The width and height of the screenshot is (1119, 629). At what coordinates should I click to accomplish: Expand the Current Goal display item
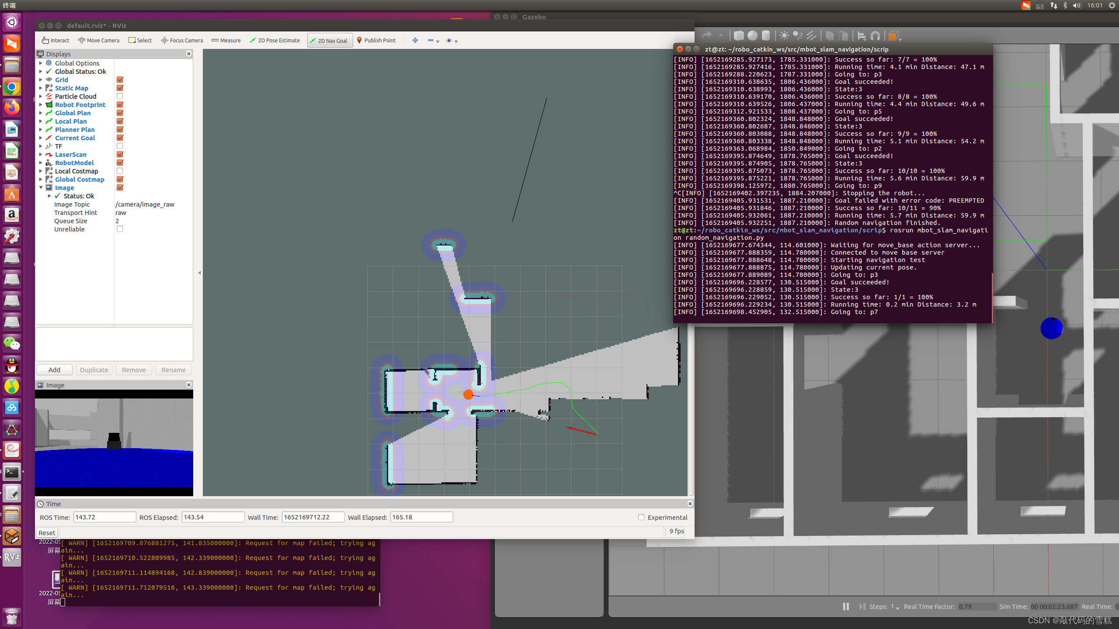[x=41, y=138]
